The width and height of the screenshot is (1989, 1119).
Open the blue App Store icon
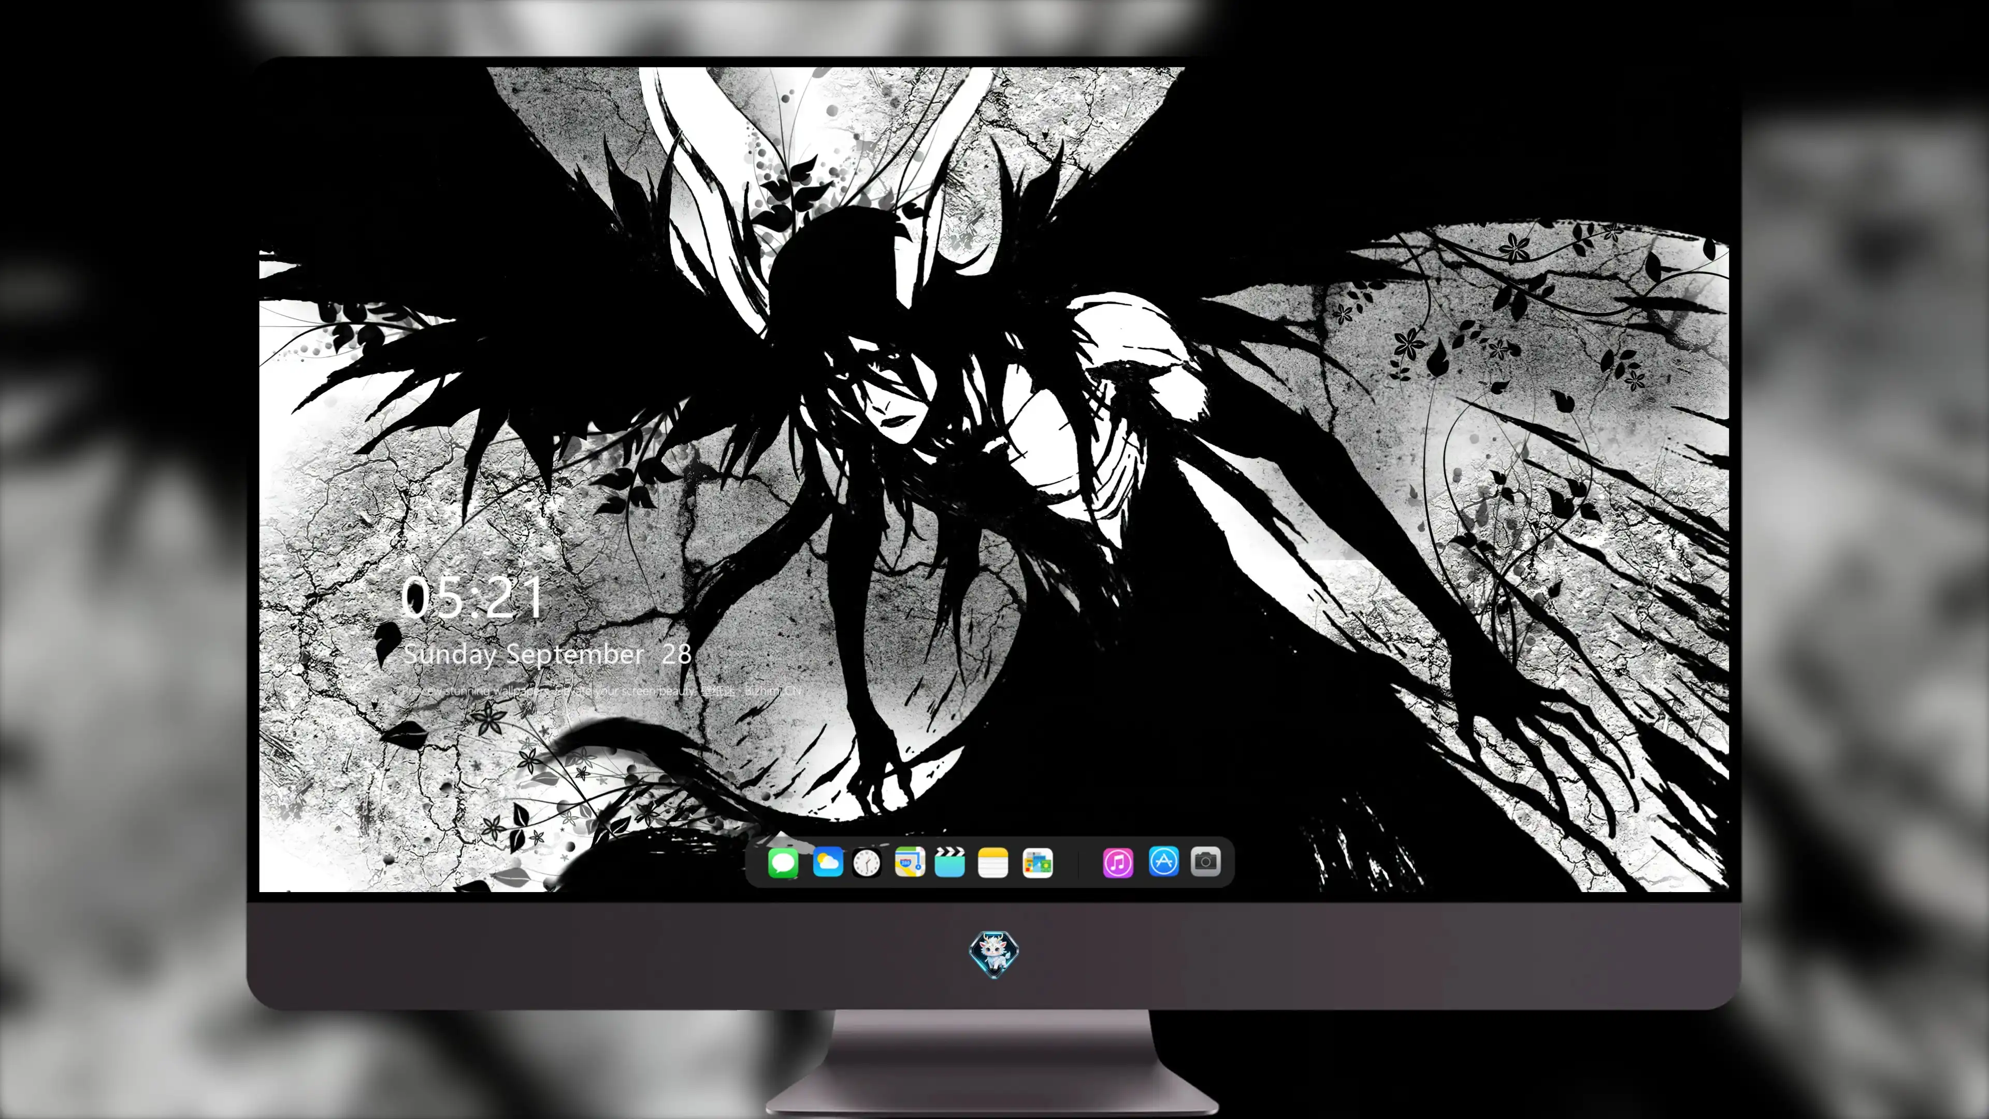coord(1163,861)
